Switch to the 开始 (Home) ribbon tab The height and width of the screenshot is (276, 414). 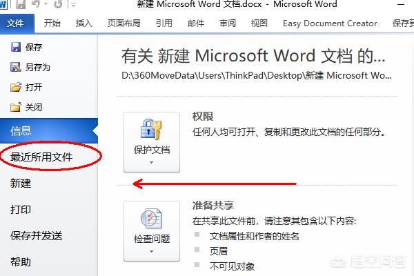52,23
